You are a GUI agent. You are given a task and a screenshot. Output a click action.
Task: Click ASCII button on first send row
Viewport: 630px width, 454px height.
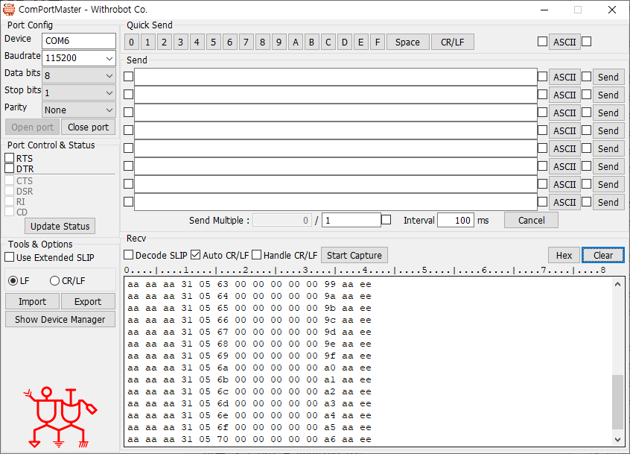tap(564, 78)
